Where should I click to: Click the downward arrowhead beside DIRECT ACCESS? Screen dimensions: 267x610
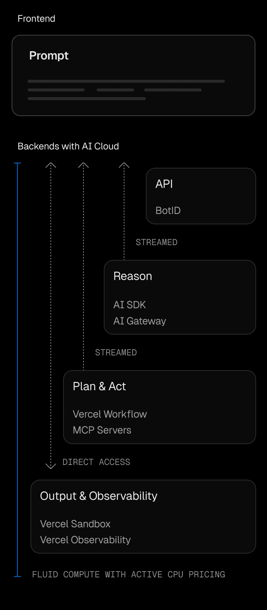51,466
